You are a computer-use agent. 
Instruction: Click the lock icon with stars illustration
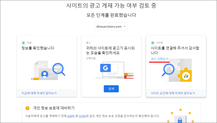pyautogui.click(x=180, y=116)
